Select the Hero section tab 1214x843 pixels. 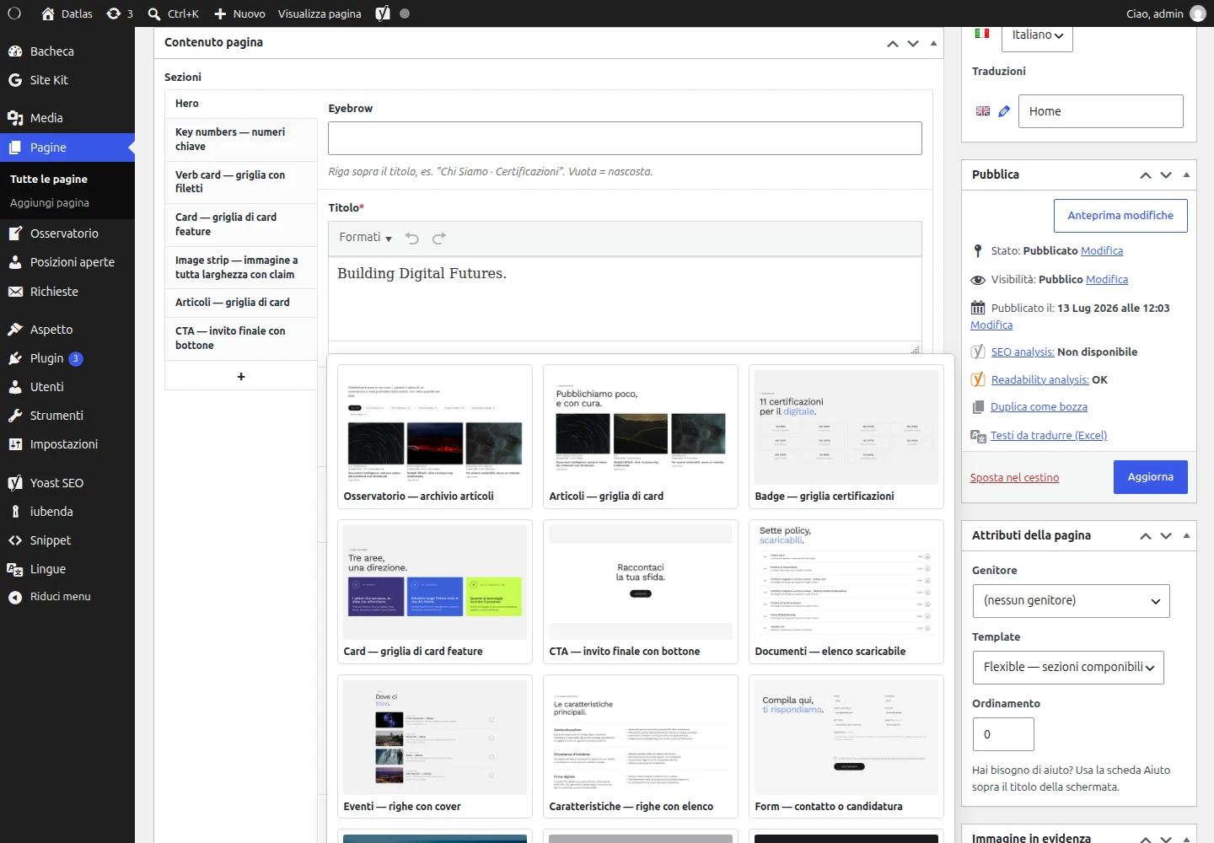pos(241,104)
